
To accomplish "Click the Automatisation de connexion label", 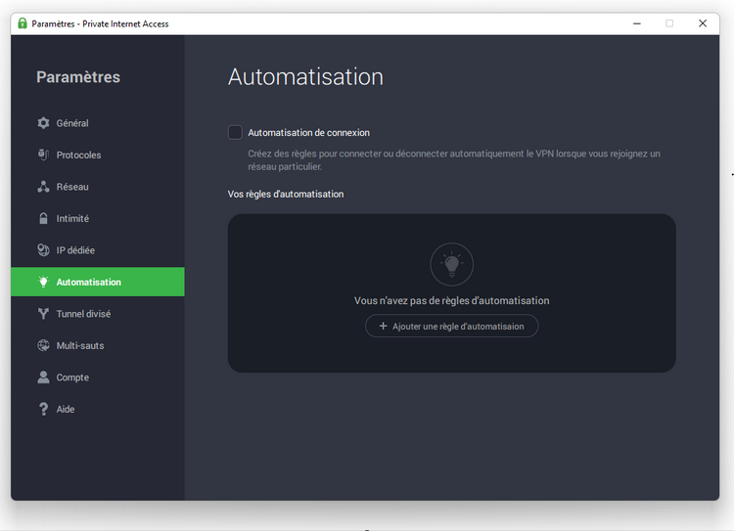I will coord(308,133).
